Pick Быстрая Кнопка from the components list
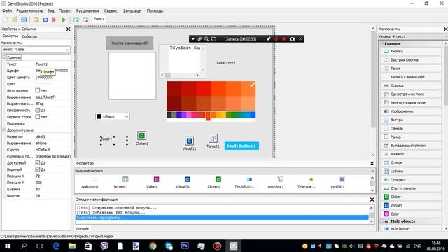Screen dimensions: 448x252 pos(411,59)
